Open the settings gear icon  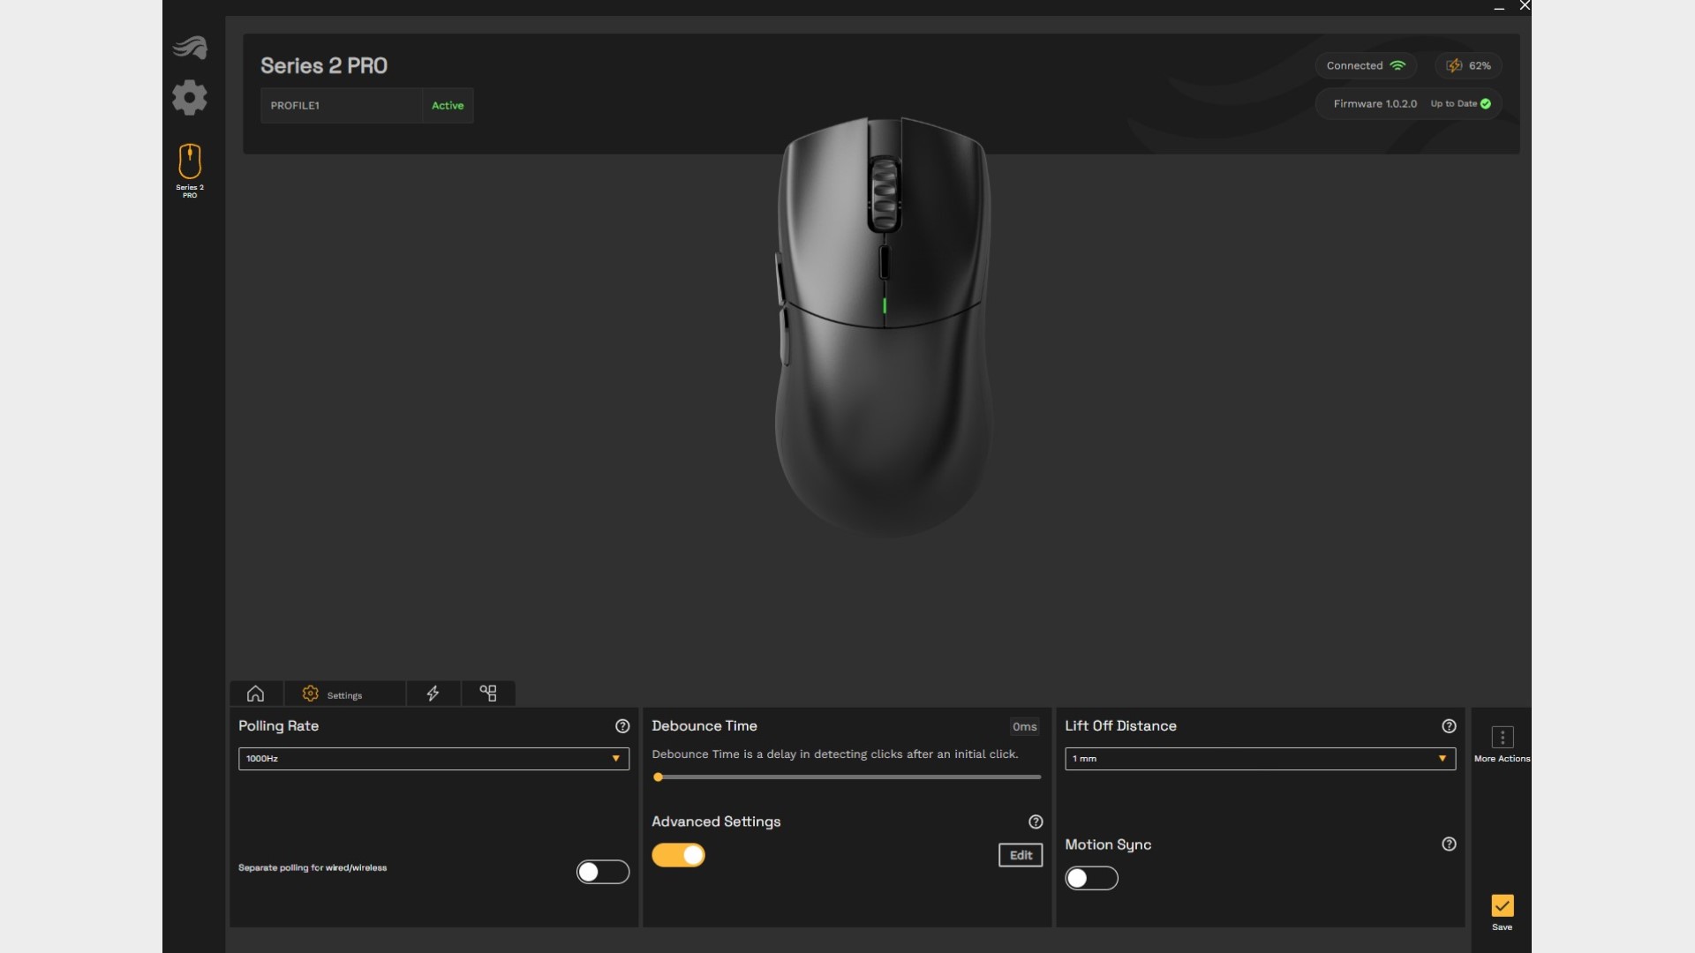(189, 96)
